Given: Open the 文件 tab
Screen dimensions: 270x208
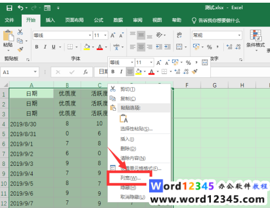Looking at the screenshot, I should click(9, 20).
